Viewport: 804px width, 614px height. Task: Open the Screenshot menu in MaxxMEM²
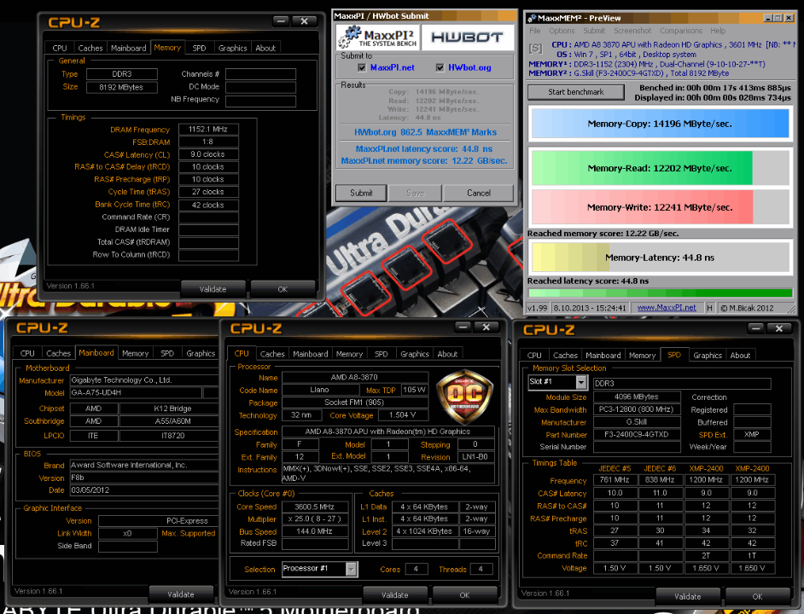click(632, 31)
